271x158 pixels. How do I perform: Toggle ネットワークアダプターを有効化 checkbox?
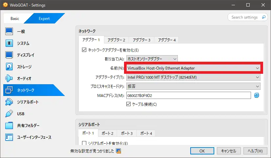pos(84,50)
